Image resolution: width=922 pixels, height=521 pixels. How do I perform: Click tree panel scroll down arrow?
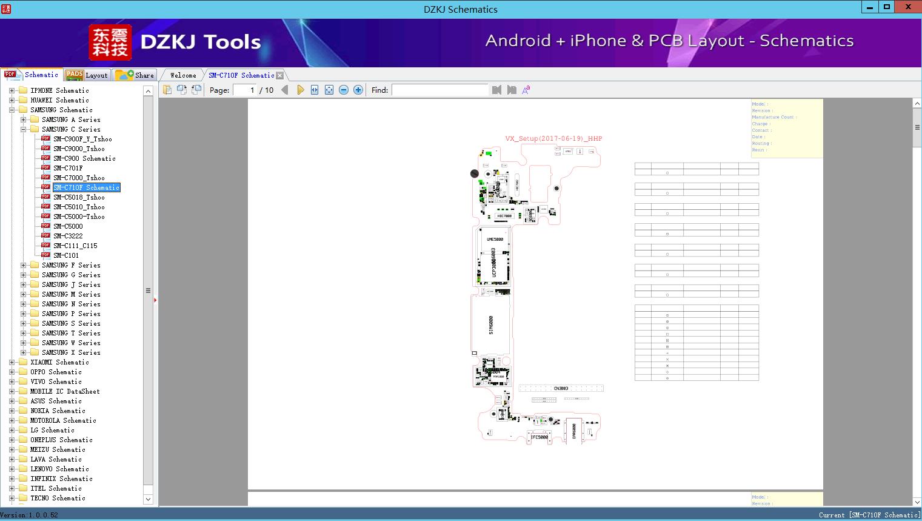pos(148,499)
